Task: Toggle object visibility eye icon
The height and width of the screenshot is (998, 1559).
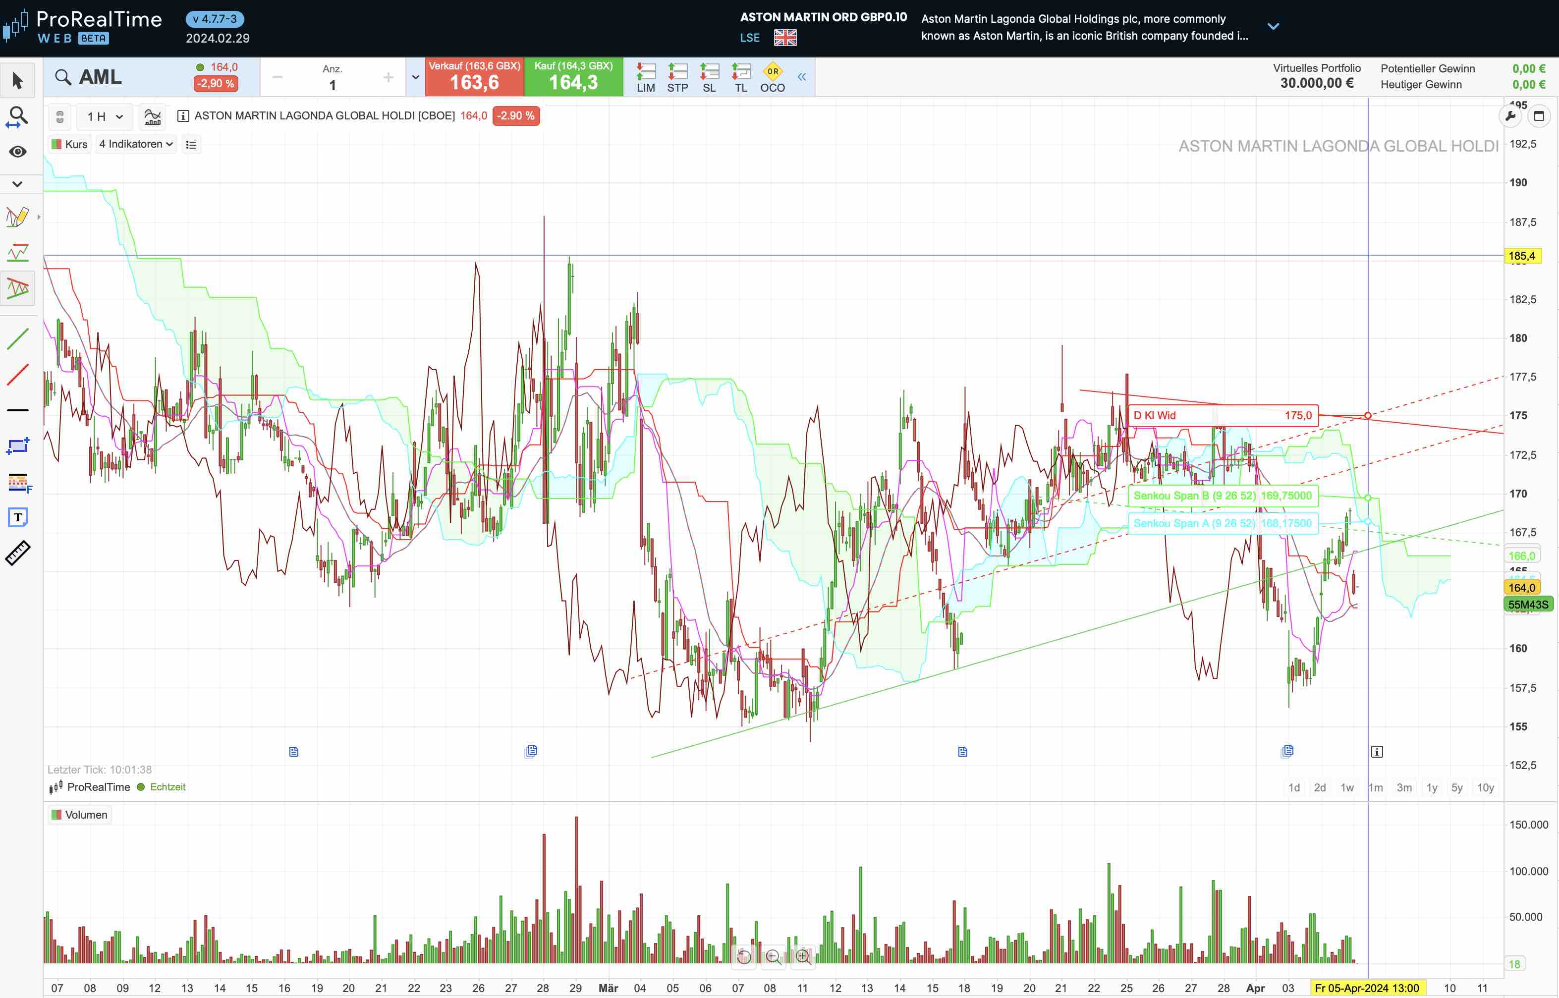Action: [x=17, y=152]
